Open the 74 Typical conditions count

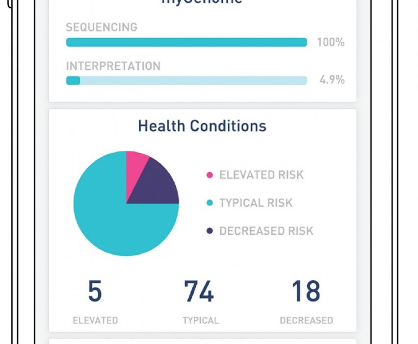coord(199,291)
